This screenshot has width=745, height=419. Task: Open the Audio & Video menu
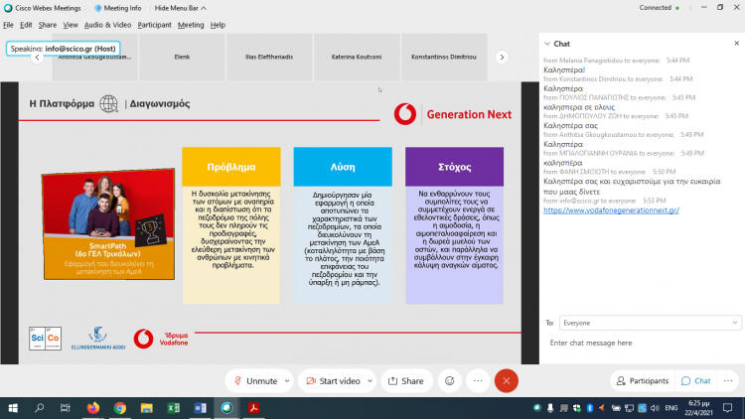108,25
